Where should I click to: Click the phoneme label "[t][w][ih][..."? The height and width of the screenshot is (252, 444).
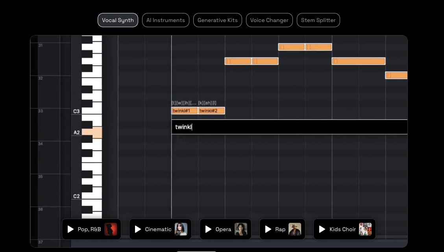pyautogui.click(x=184, y=103)
